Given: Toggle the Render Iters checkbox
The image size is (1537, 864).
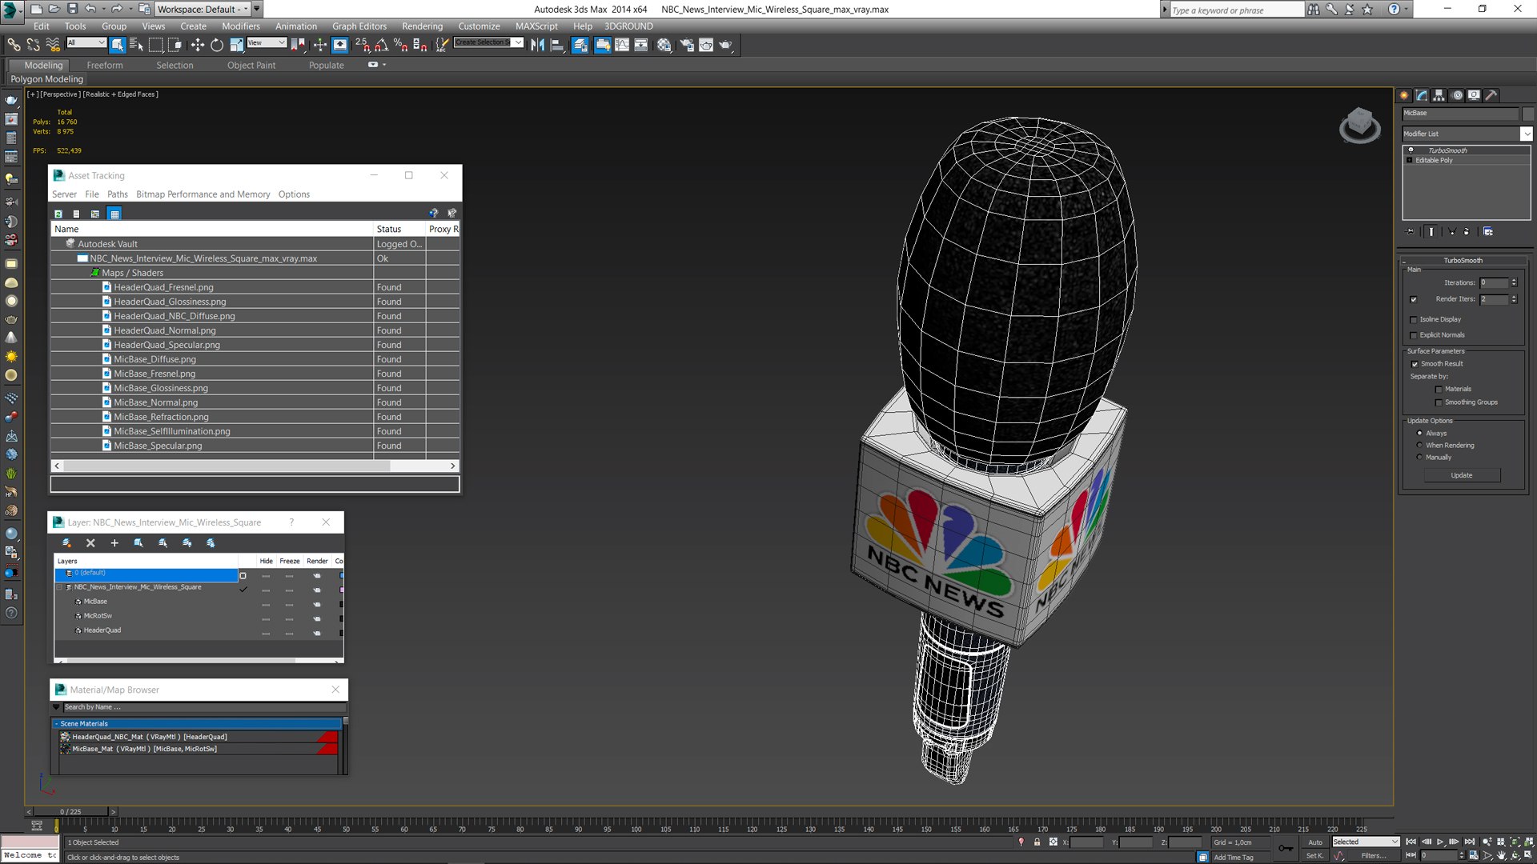Looking at the screenshot, I should 1414,299.
